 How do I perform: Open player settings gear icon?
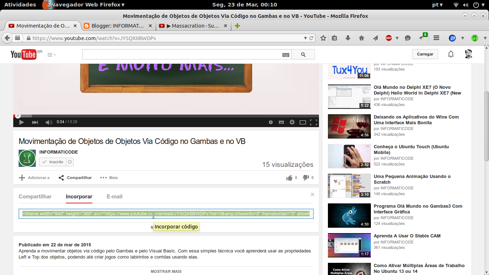pos(292,122)
